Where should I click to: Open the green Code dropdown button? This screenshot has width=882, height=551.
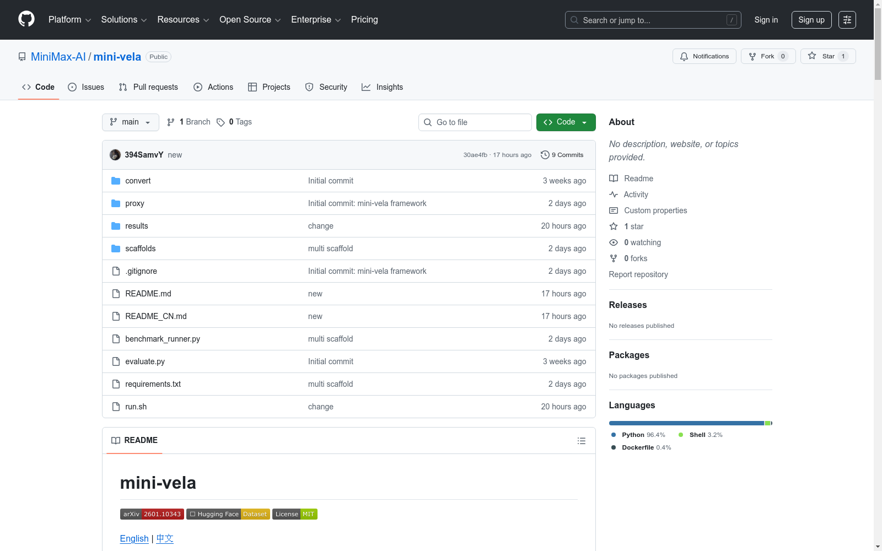[x=566, y=122]
